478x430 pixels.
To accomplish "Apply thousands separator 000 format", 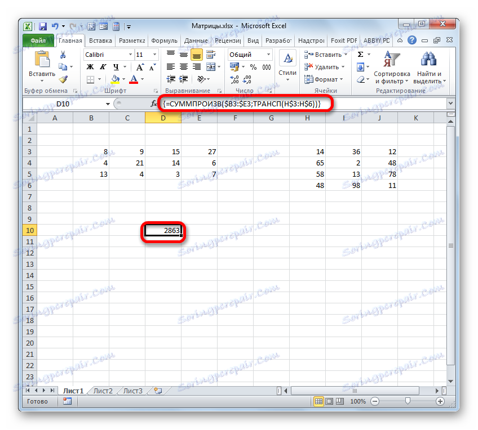I will pos(267,67).
